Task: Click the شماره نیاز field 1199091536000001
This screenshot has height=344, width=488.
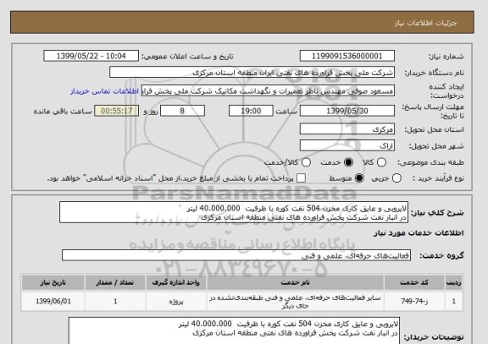Action: [x=347, y=56]
